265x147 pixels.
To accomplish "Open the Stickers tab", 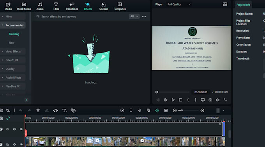I will click(104, 6).
